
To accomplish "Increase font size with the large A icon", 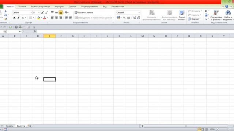I will pyautogui.click(x=42, y=12).
